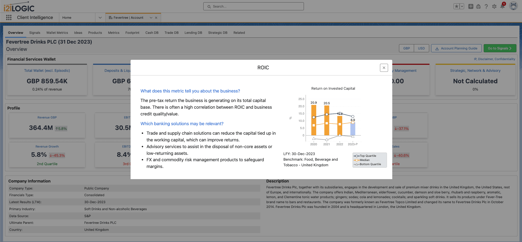The height and width of the screenshot is (242, 522).
Task: Open the Strategic DB tab
Action: [x=218, y=33]
